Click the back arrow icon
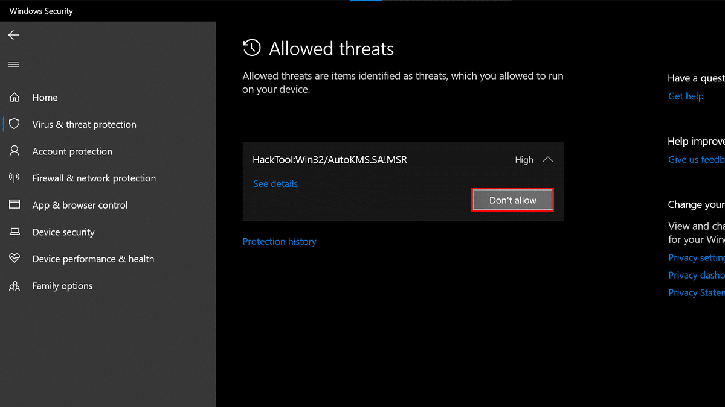This screenshot has width=725, height=407. tap(13, 35)
